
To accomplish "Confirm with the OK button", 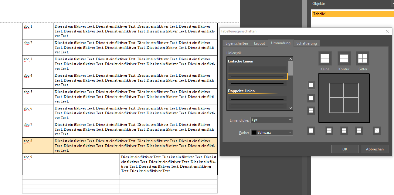I will 345,149.
